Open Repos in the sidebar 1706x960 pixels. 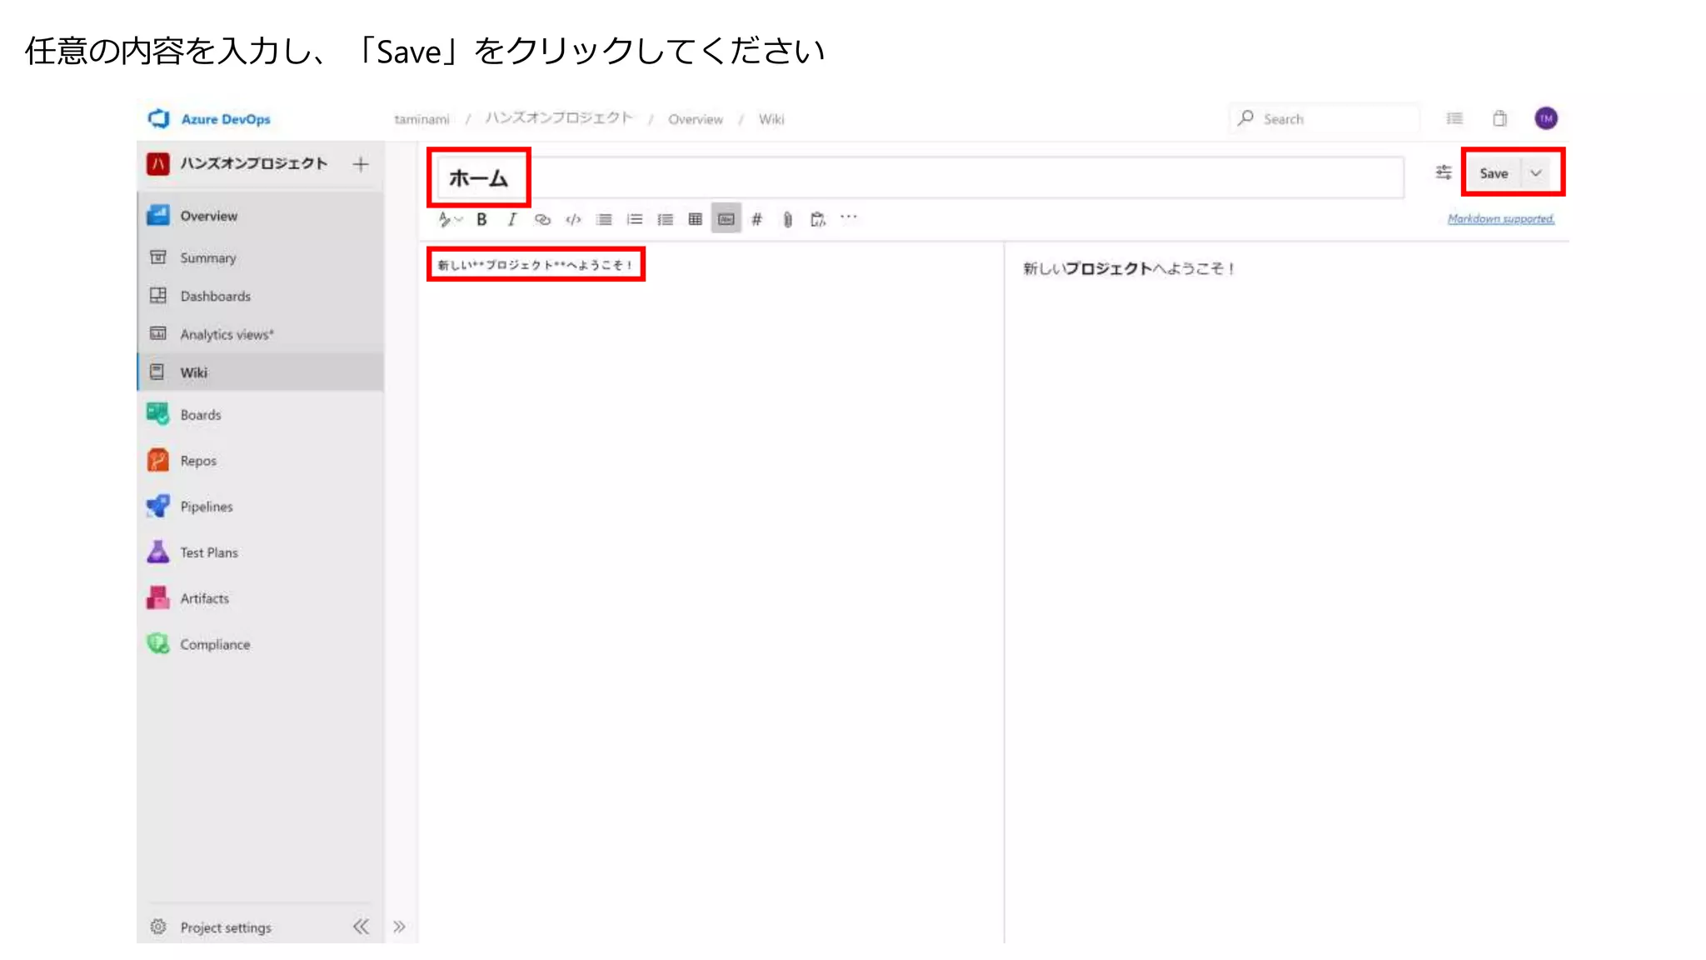point(261,460)
